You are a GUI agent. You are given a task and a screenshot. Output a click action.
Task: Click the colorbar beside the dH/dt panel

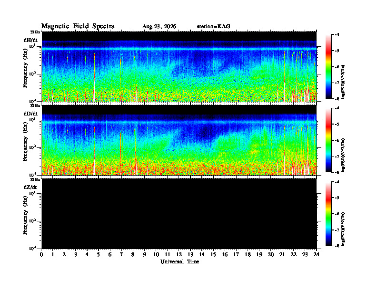328,67
